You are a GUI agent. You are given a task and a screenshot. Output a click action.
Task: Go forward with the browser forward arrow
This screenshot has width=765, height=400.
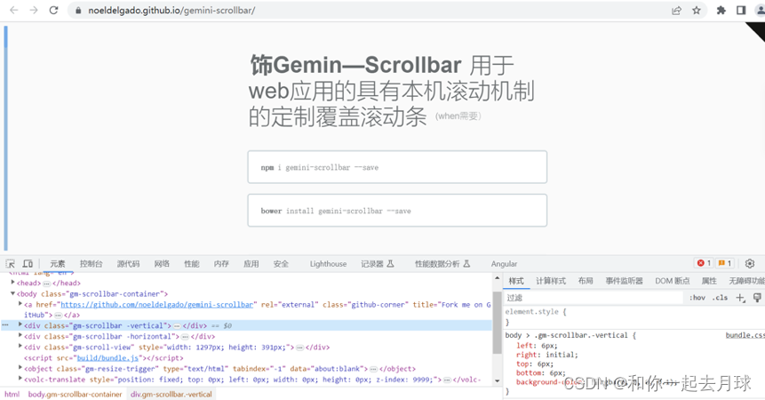click(34, 11)
